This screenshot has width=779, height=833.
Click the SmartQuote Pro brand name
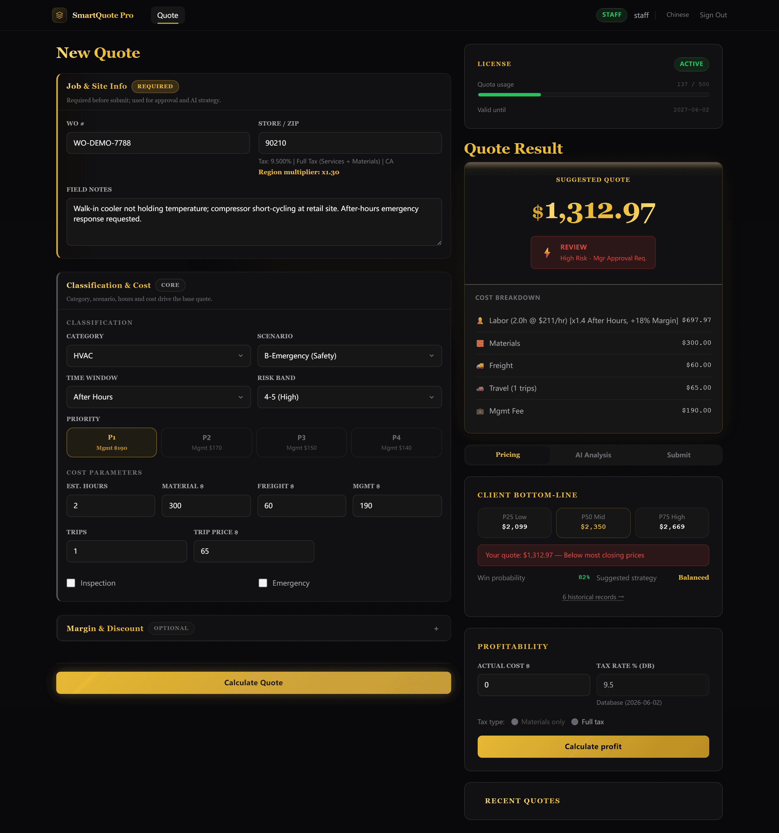[x=103, y=15]
